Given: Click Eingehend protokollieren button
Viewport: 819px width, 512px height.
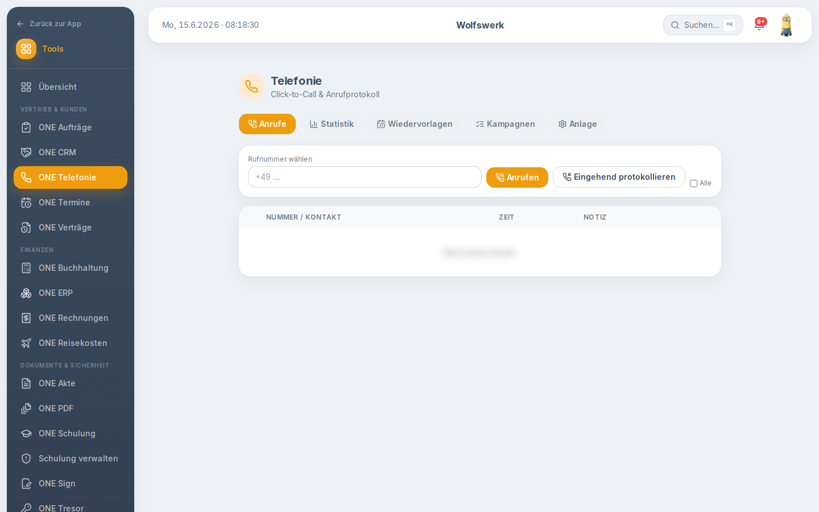Looking at the screenshot, I should tap(619, 177).
